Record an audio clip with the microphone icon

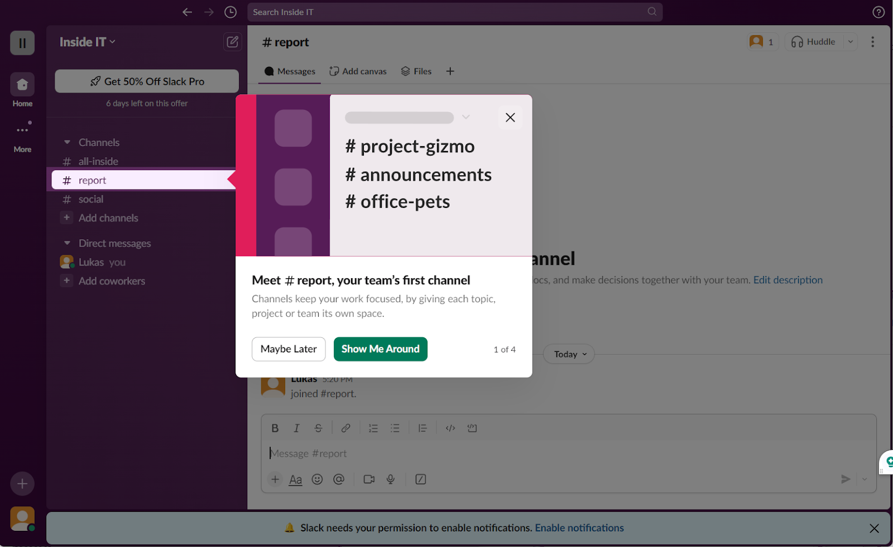pyautogui.click(x=390, y=479)
